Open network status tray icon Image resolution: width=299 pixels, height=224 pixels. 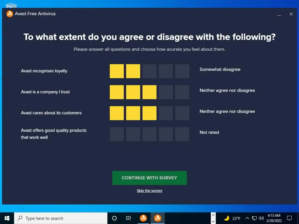point(254,218)
